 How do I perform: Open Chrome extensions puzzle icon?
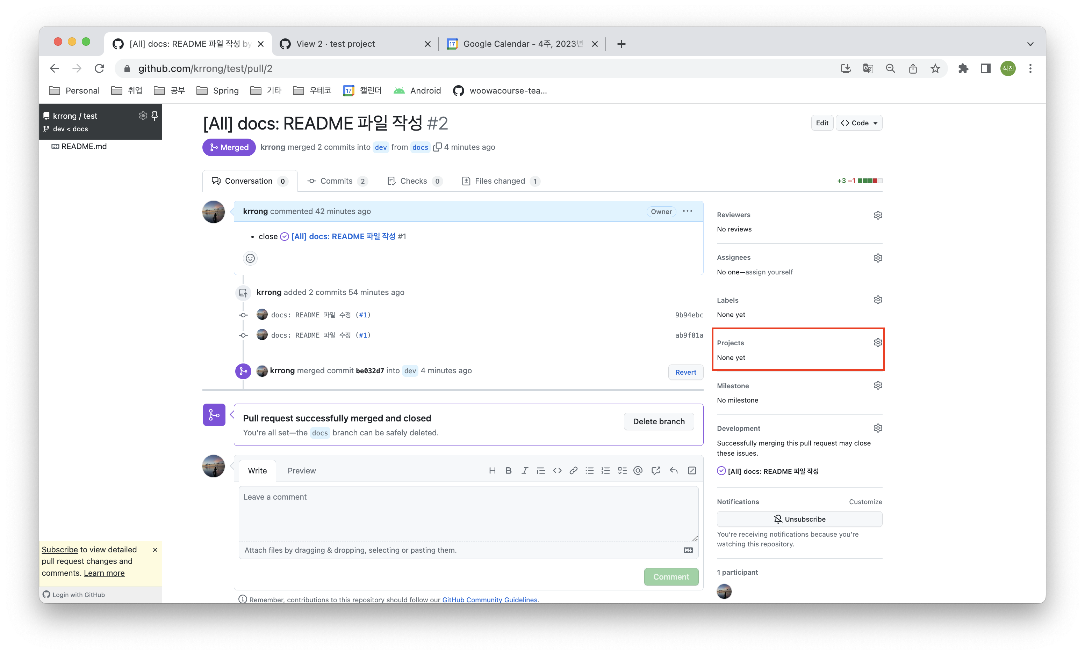tap(963, 68)
